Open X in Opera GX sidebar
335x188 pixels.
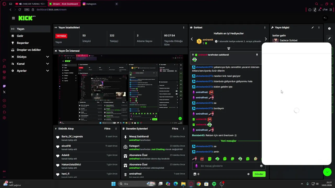pos(4,92)
